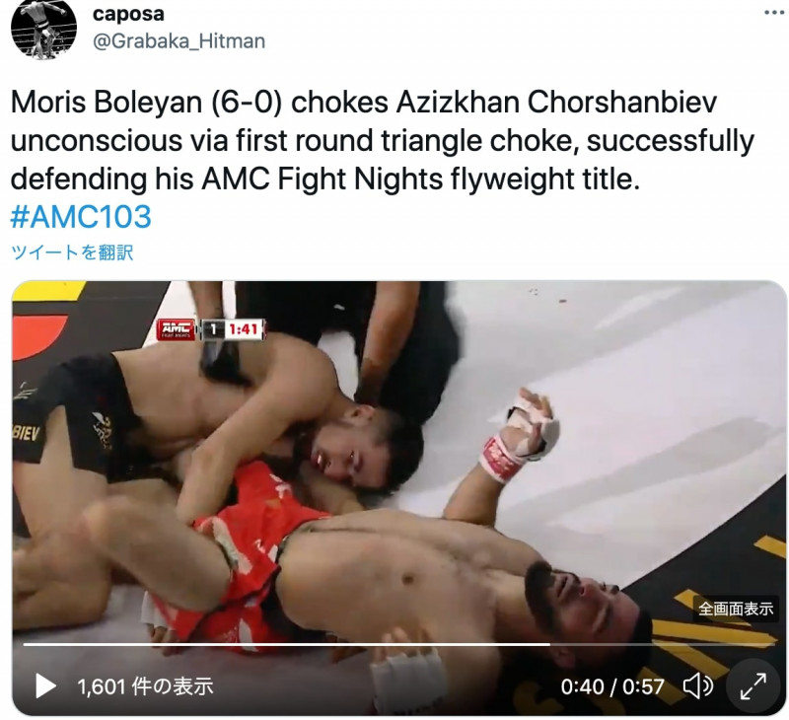Toggle the video volume speaker icon
The image size is (789, 720).
pos(698,686)
